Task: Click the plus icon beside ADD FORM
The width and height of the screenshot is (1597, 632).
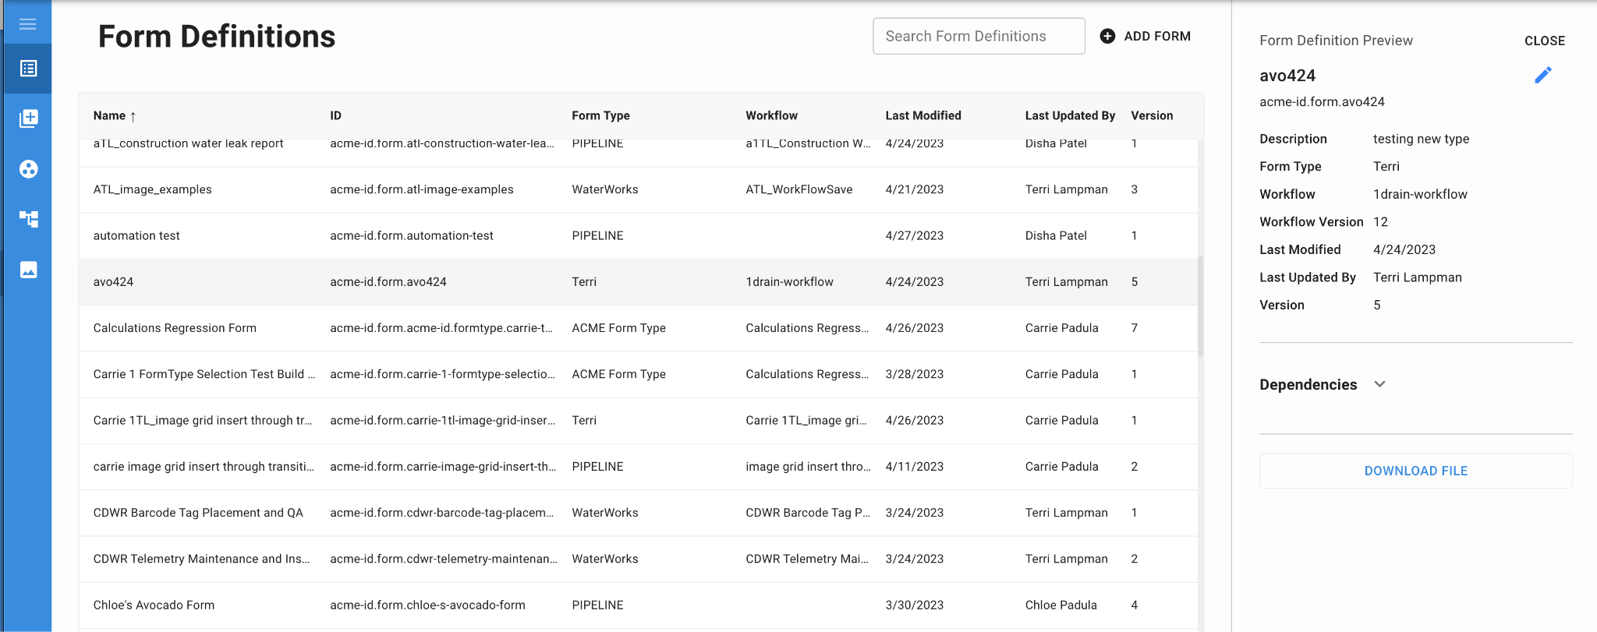Action: pyautogui.click(x=1107, y=36)
